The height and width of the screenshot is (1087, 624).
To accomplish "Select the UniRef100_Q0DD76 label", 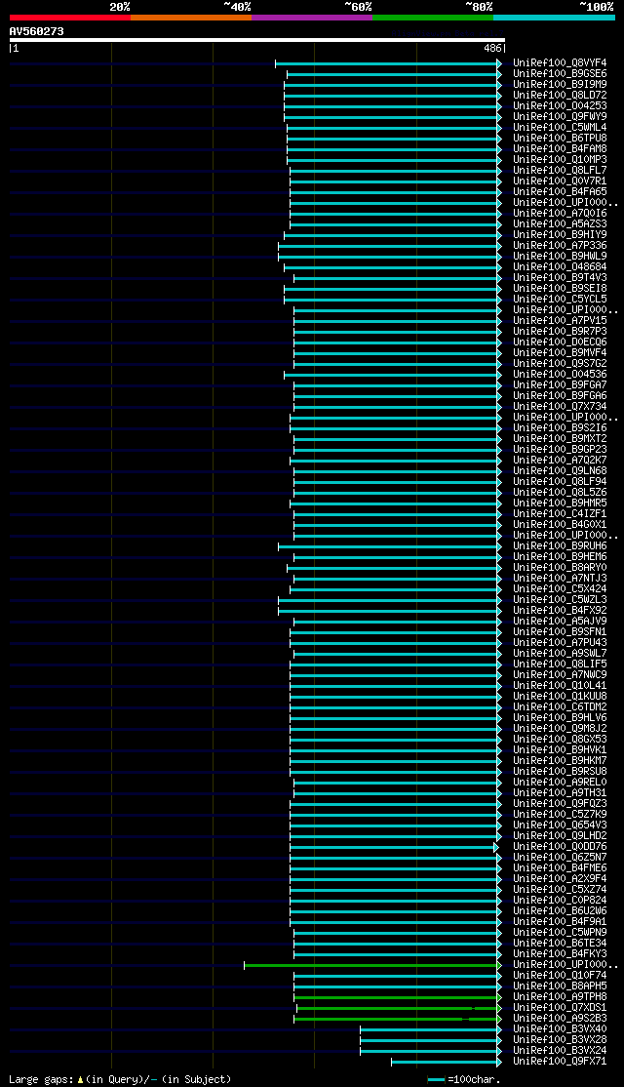I will click(561, 847).
